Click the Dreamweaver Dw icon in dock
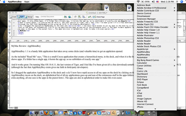186x116 pixels. point(142,113)
